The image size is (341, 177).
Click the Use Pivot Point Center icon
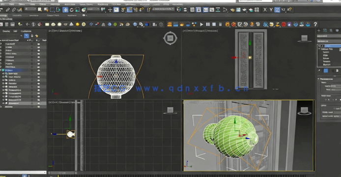104,9
